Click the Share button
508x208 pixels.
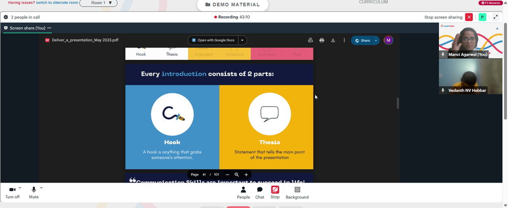pyautogui.click(x=362, y=41)
